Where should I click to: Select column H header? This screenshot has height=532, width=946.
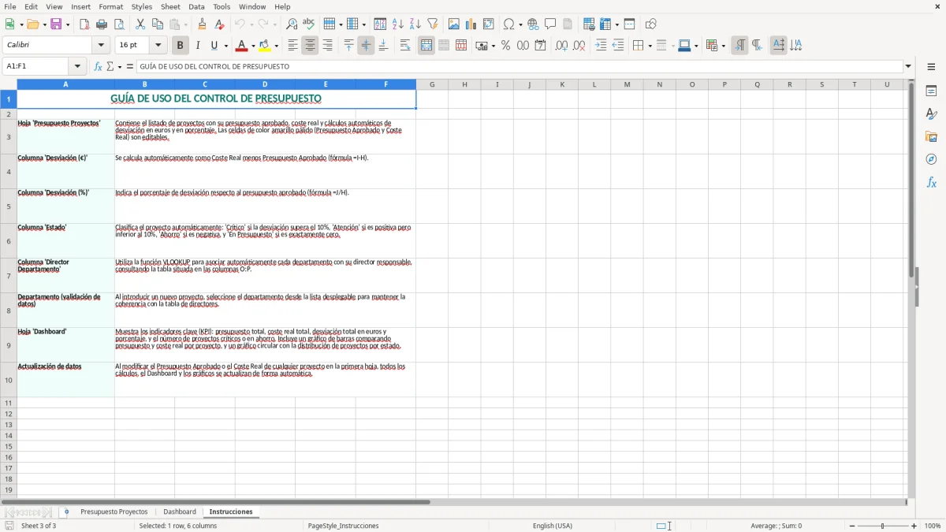pyautogui.click(x=464, y=84)
